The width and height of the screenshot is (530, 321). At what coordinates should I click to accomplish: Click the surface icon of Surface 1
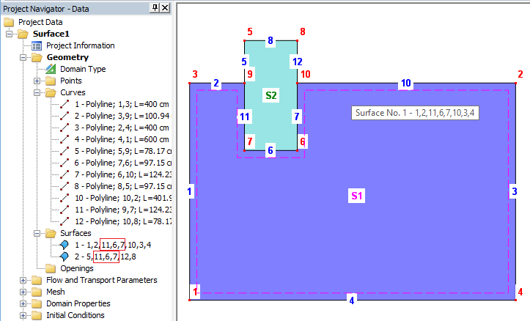pyautogui.click(x=65, y=245)
